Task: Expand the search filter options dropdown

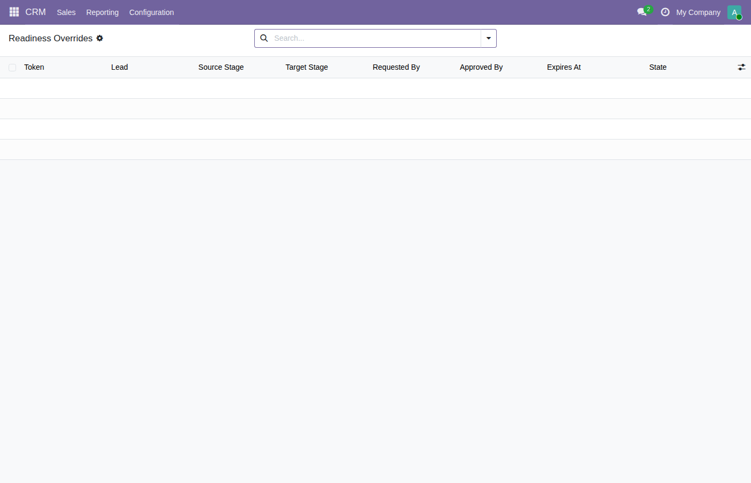Action: pos(489,38)
